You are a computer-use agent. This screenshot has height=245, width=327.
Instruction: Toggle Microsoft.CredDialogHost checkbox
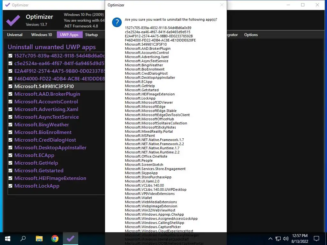(11, 140)
